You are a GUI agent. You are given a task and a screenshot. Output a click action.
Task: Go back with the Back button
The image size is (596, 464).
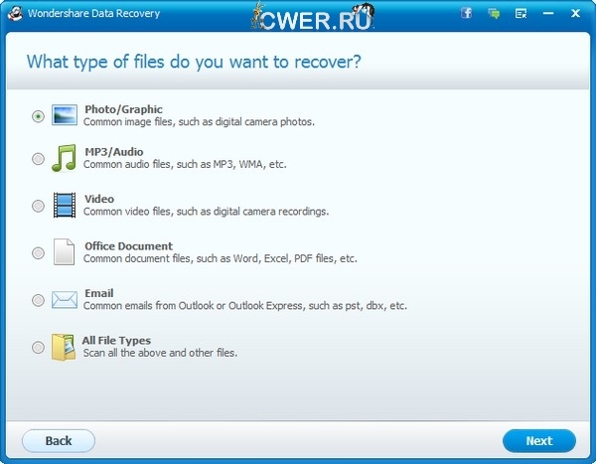coord(59,441)
